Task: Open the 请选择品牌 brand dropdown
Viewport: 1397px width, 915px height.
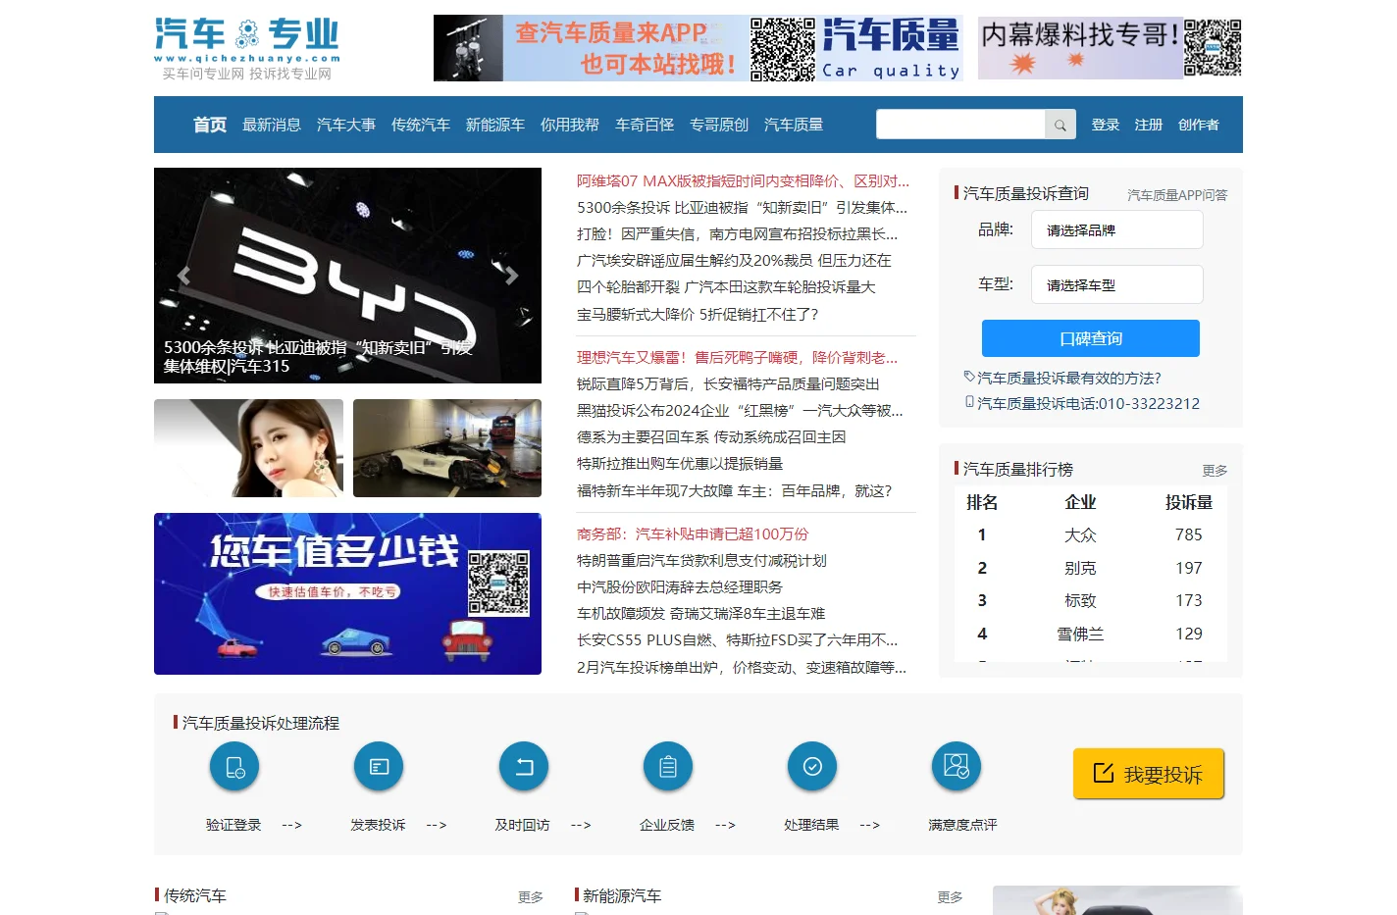Action: tap(1116, 230)
